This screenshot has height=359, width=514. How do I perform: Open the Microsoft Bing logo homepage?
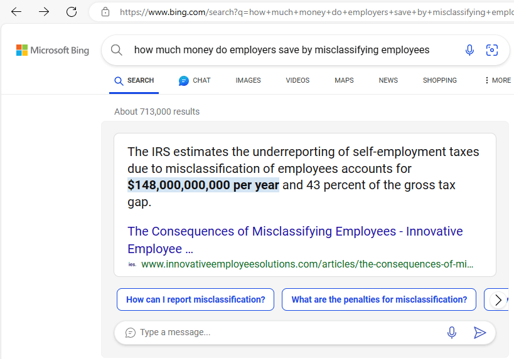(x=53, y=50)
